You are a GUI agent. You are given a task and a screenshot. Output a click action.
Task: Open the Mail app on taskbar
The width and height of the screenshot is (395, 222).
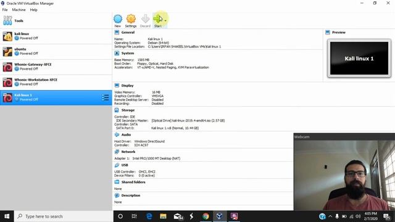click(178, 216)
